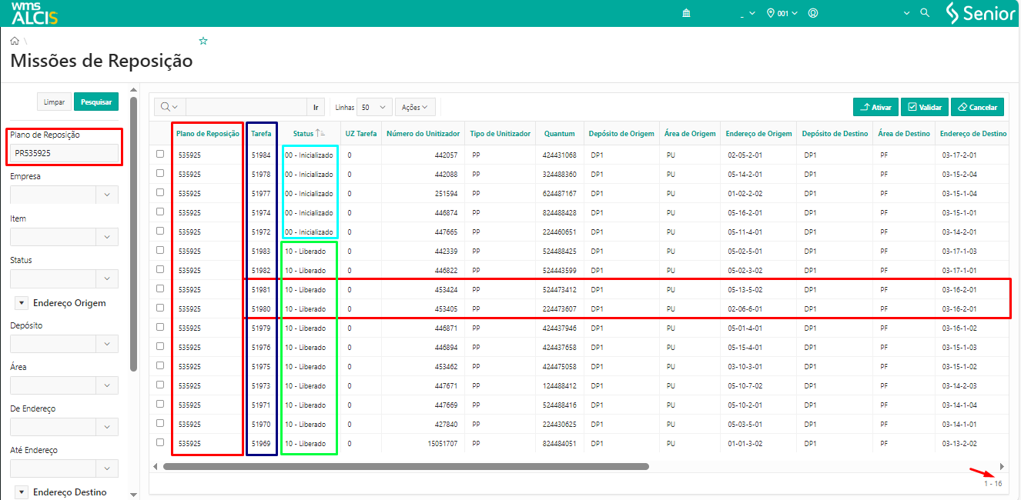Open the grid search column selector magnifier
Screen dimensions: 1021x500
169,107
